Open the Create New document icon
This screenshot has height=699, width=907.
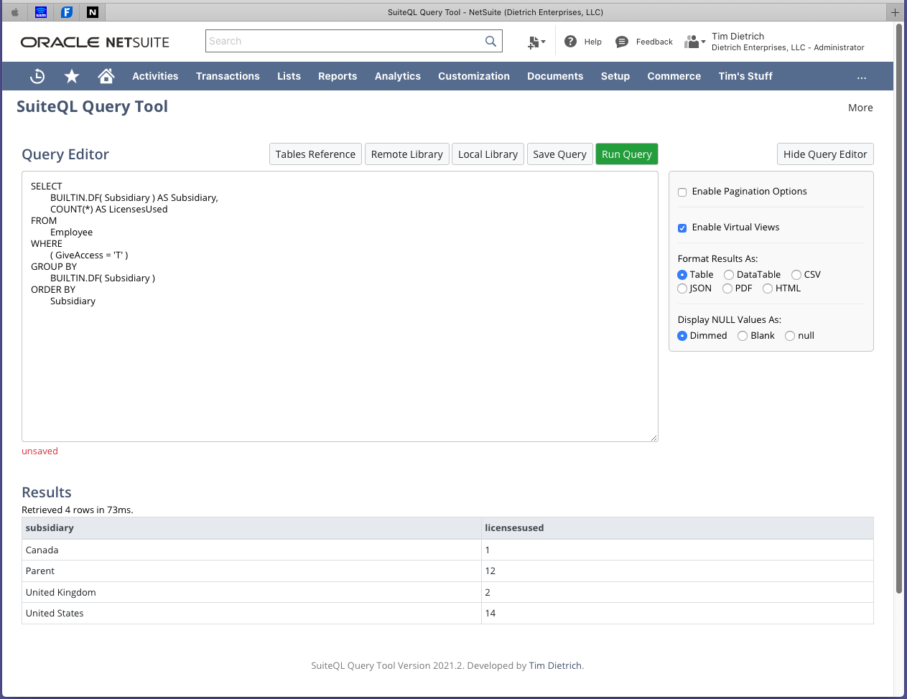536,42
